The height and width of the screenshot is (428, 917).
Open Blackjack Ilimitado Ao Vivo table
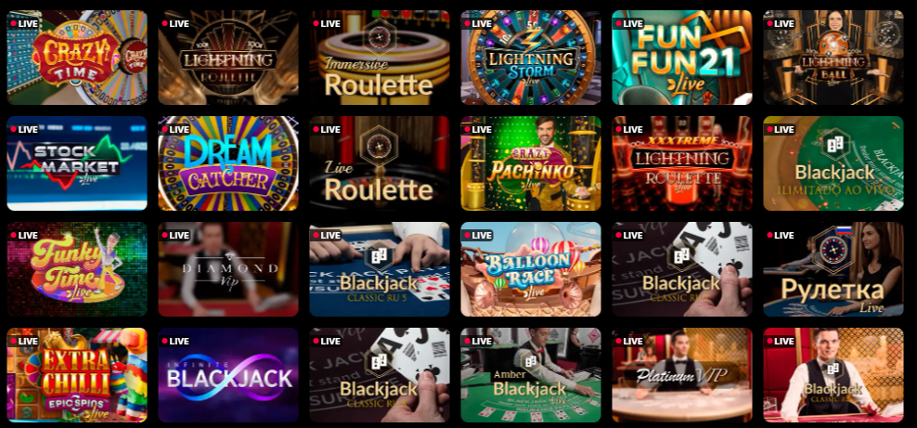[833, 163]
